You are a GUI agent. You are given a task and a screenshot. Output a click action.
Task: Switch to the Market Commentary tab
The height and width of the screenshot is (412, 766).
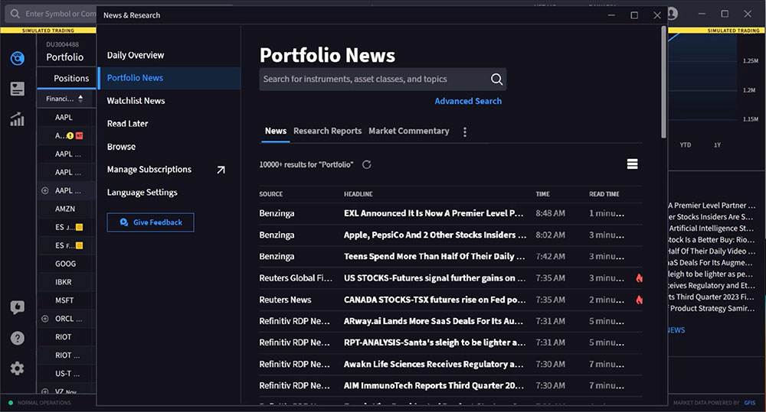408,131
